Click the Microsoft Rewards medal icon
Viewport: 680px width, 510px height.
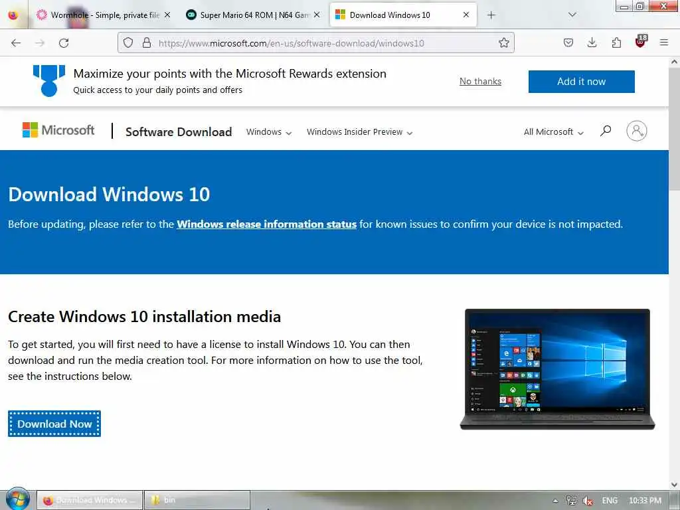pos(49,80)
